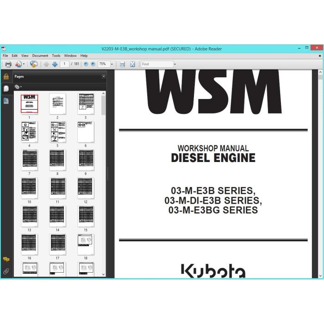Click the Pages panel title label
The image size is (324, 324).
click(x=19, y=76)
